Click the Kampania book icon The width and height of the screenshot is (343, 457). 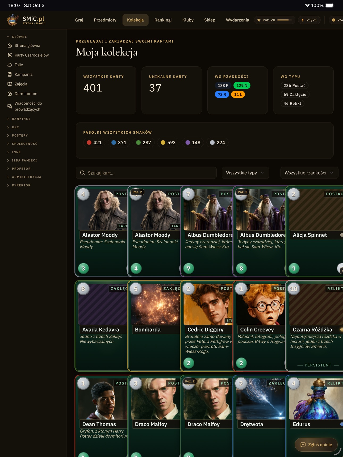[x=10, y=74]
